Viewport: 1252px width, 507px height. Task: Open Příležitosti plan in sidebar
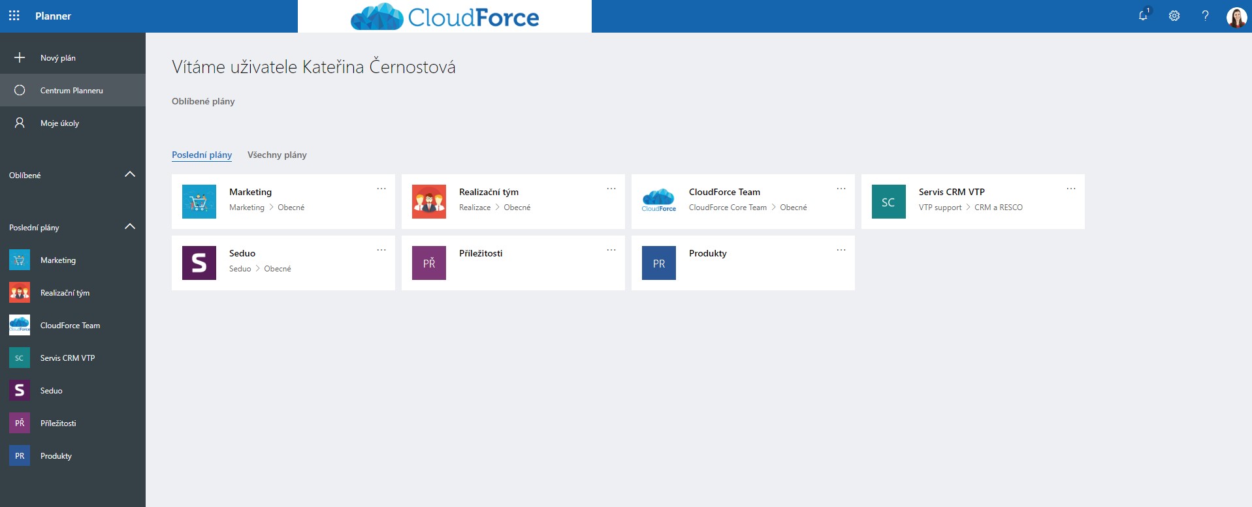point(58,423)
